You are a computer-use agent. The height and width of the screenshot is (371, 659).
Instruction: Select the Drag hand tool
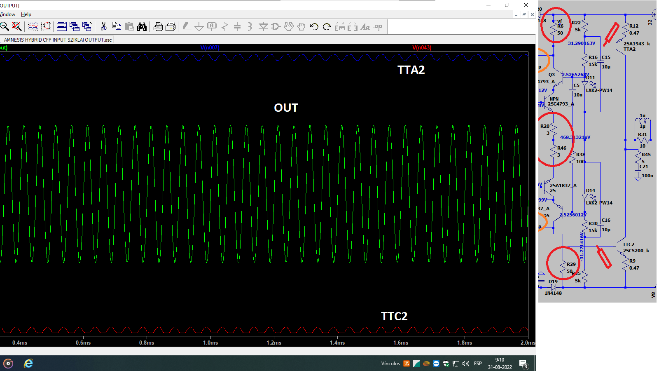301,27
